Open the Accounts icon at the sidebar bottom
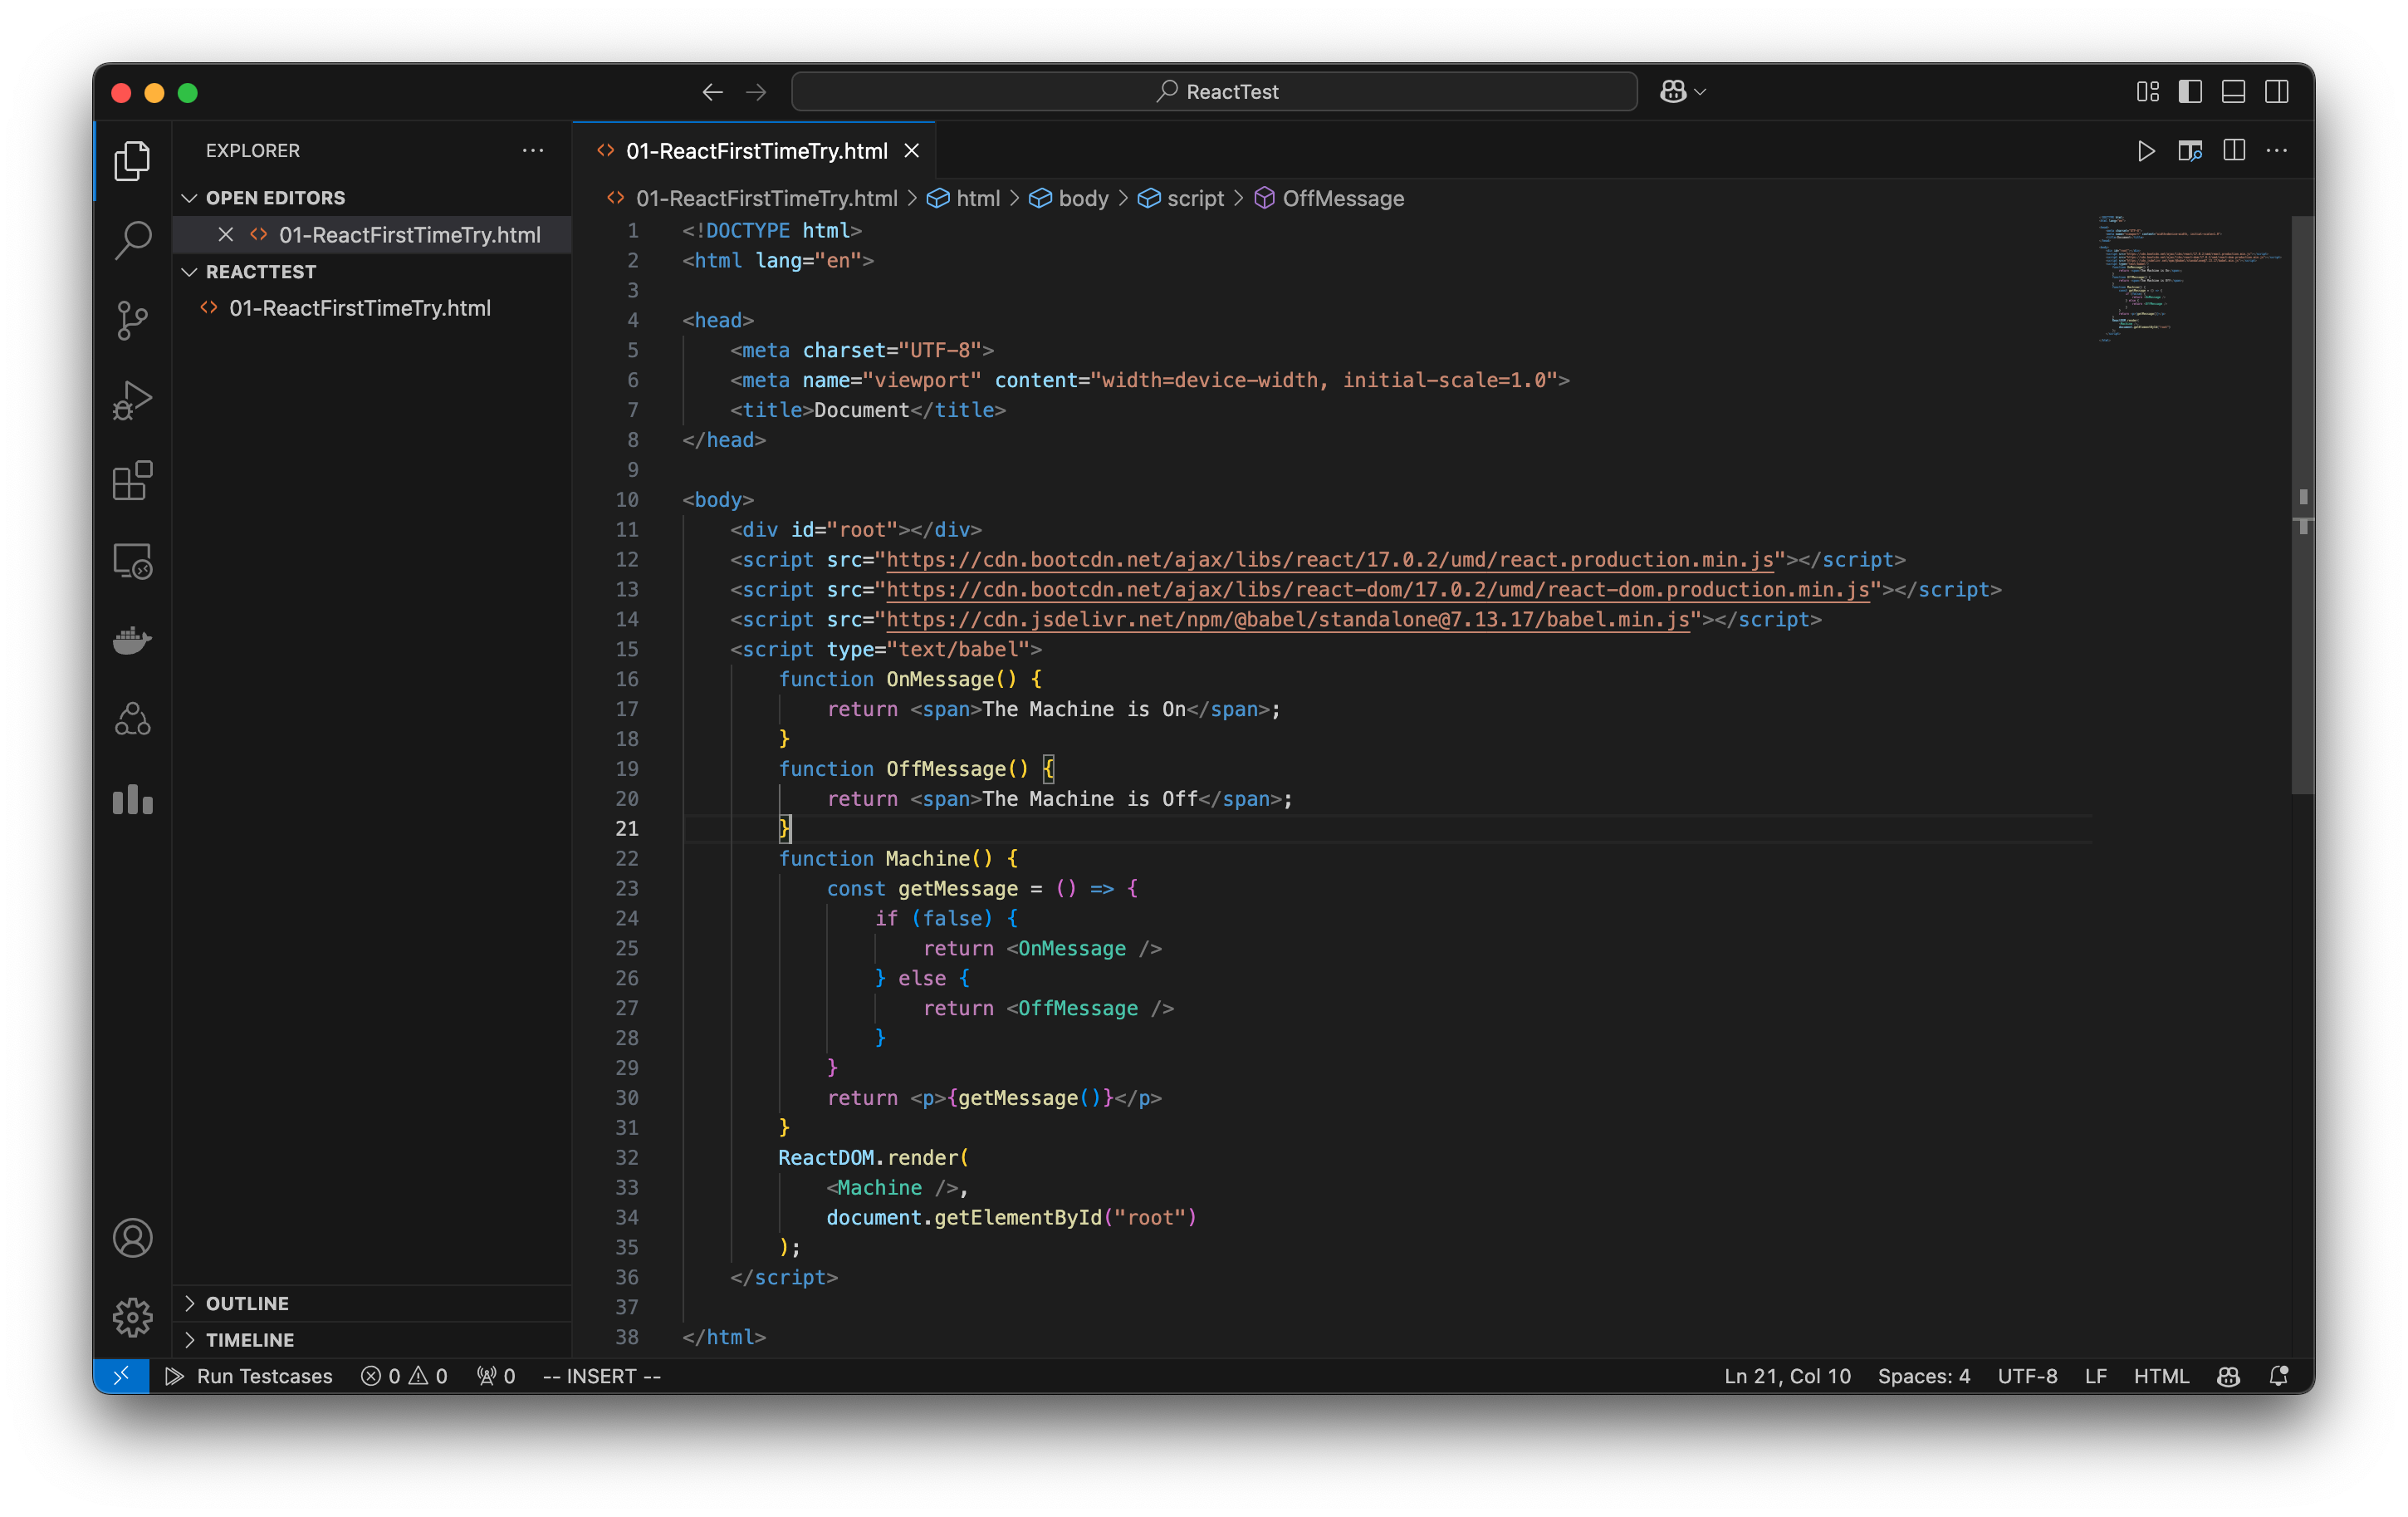The image size is (2408, 1517). point(132,1238)
